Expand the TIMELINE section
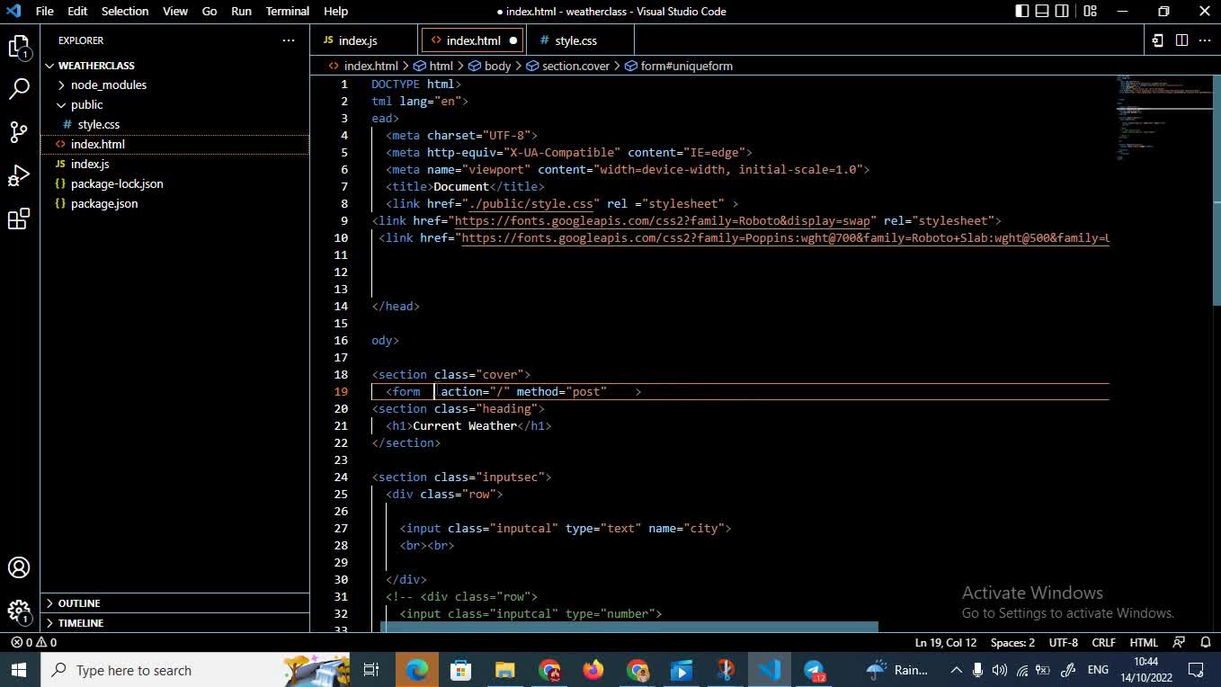 (x=176, y=622)
